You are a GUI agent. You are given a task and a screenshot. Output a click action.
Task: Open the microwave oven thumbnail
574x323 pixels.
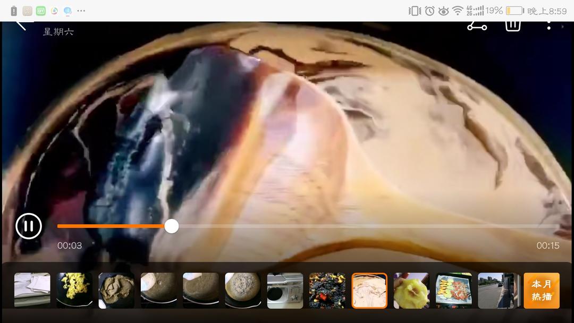tap(285, 291)
